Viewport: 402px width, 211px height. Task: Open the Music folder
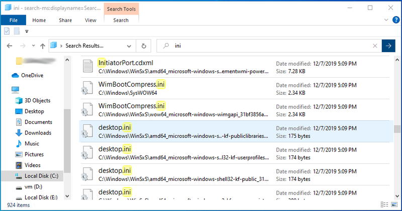(x=32, y=143)
